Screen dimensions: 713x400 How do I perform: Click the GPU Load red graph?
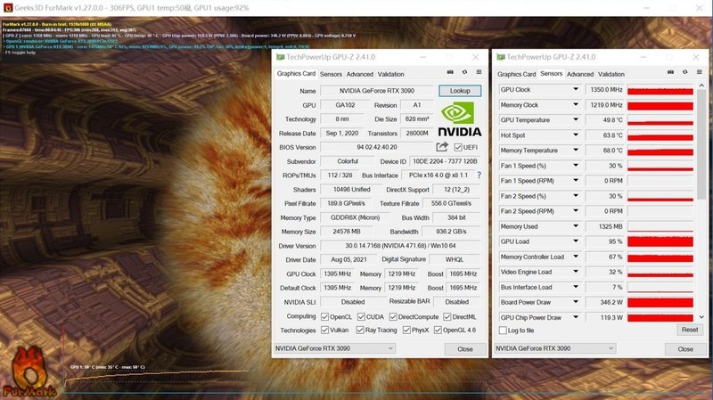(x=660, y=241)
